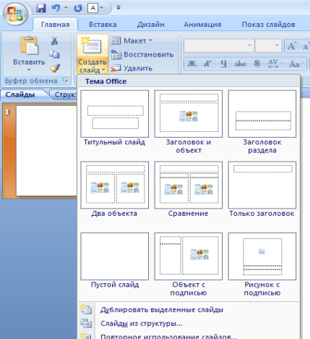Image resolution: width=310 pixels, height=339 pixels.
Task: Toggle italic К formatting
Action: pos(207,64)
